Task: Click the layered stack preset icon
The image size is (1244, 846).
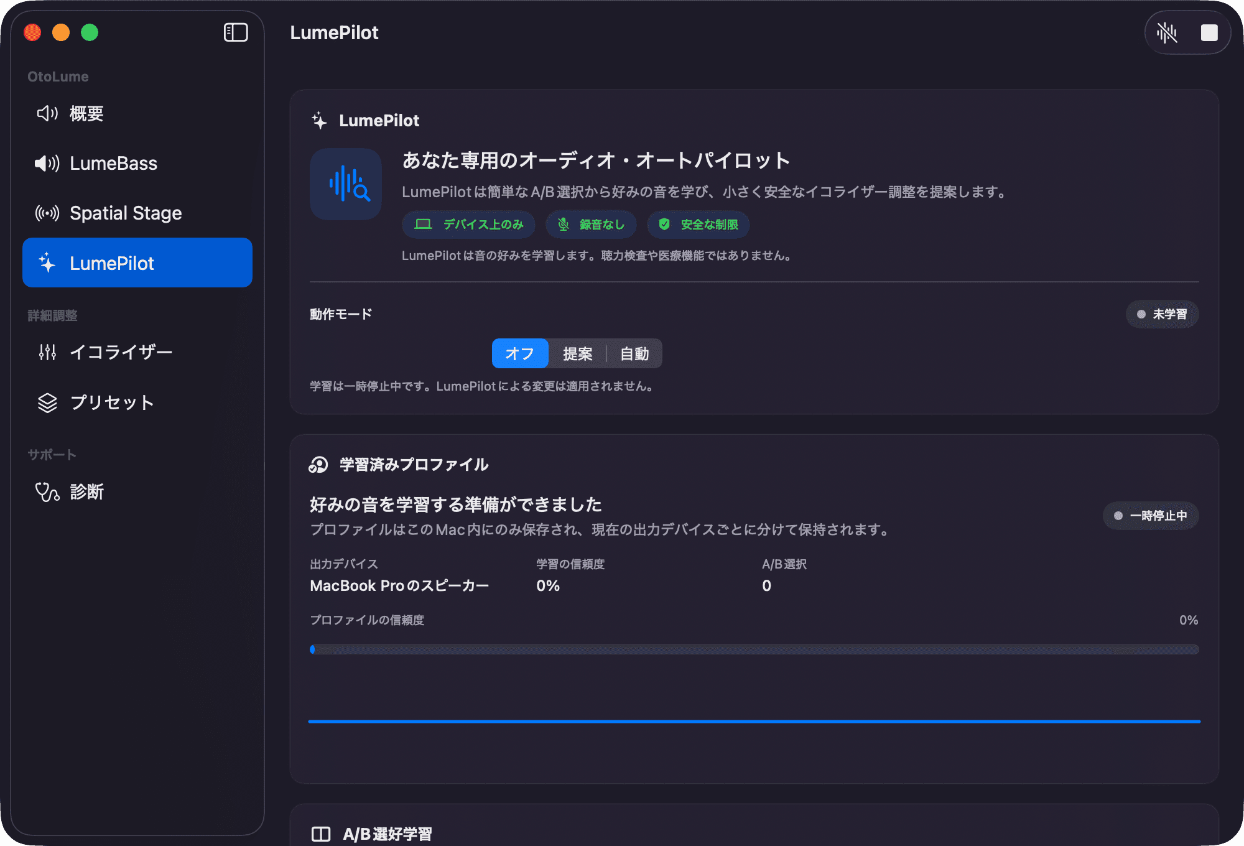Action: click(x=47, y=403)
